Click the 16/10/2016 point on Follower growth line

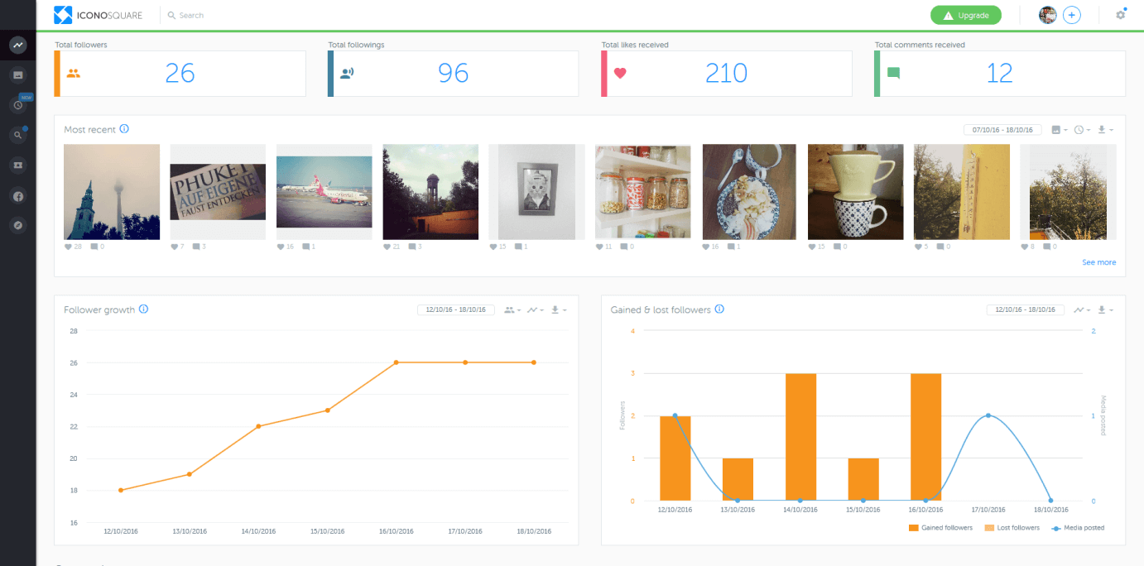point(397,362)
